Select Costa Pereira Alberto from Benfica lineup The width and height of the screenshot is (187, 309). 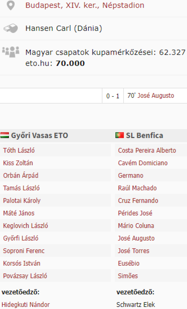(x=147, y=150)
